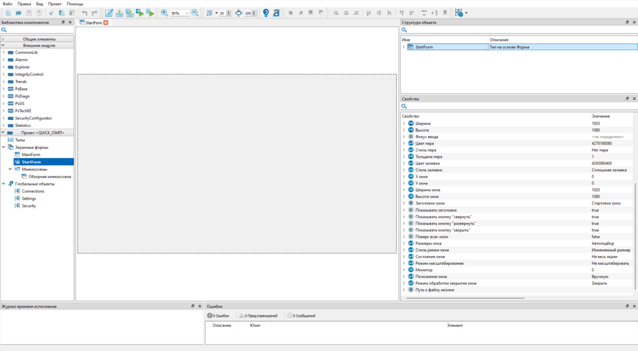The width and height of the screenshot is (638, 351).
Task: Click true value of Показывать кнопку "закрыть"
Action: point(595,230)
